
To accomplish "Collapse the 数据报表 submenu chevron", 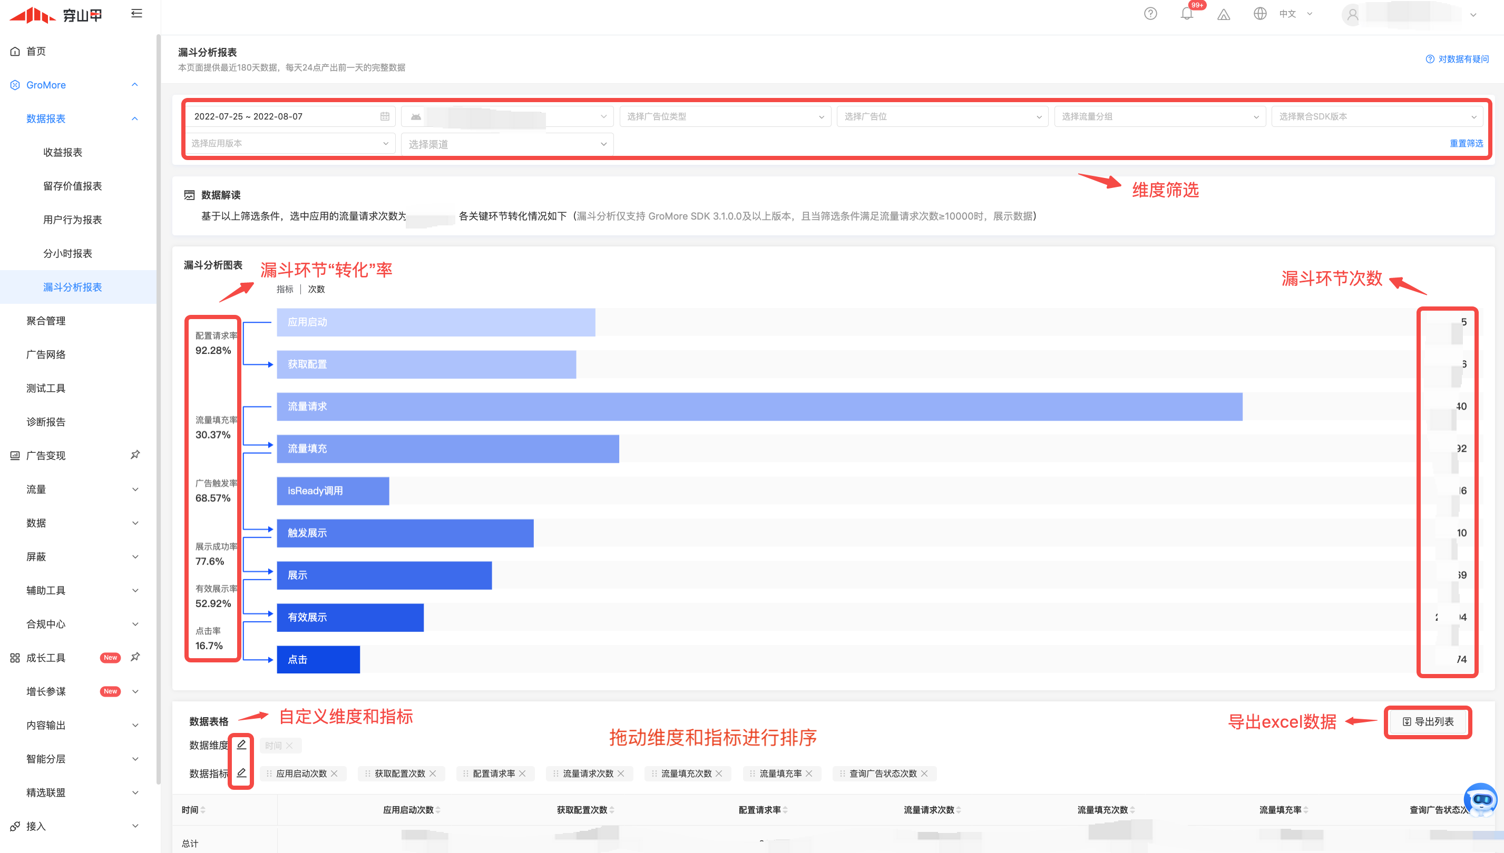I will pyautogui.click(x=135, y=118).
